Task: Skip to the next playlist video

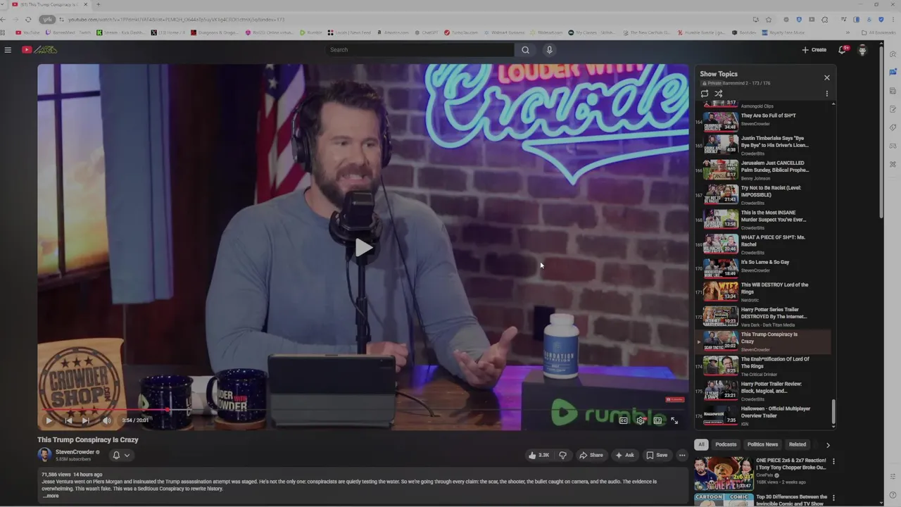Action: tap(85, 420)
